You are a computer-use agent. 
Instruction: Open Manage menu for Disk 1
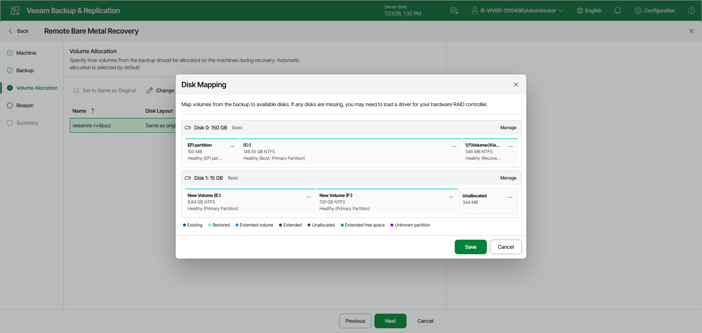tap(508, 178)
